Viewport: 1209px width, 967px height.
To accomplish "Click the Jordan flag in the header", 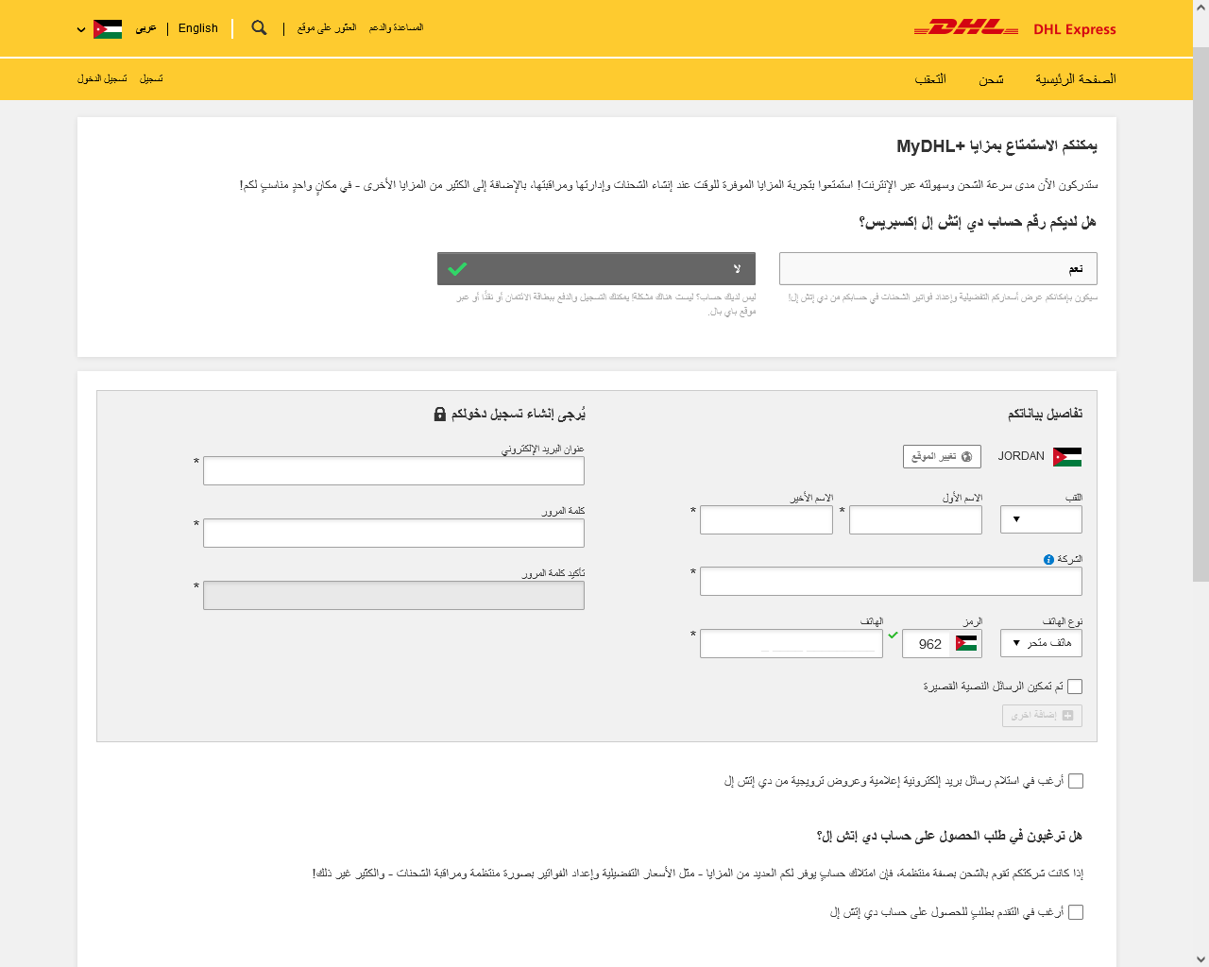I will pos(108,28).
